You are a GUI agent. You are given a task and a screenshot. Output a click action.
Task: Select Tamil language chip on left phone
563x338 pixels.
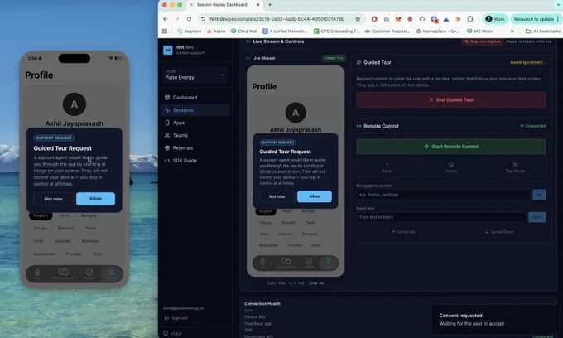[90, 228]
